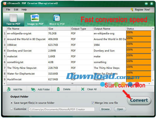Click the 100% progress bar for en-wikipedia-org
The height and width of the screenshot is (119, 157).
pos(139,33)
